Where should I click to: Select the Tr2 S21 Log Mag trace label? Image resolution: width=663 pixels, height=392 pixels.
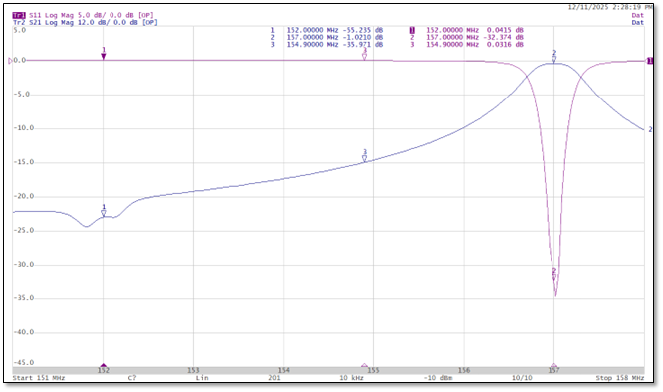pyautogui.click(x=85, y=23)
